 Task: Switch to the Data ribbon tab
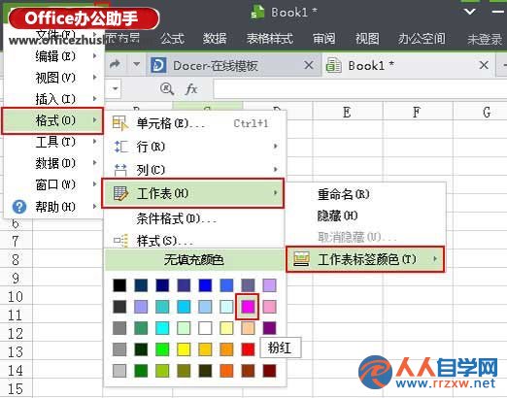click(215, 39)
